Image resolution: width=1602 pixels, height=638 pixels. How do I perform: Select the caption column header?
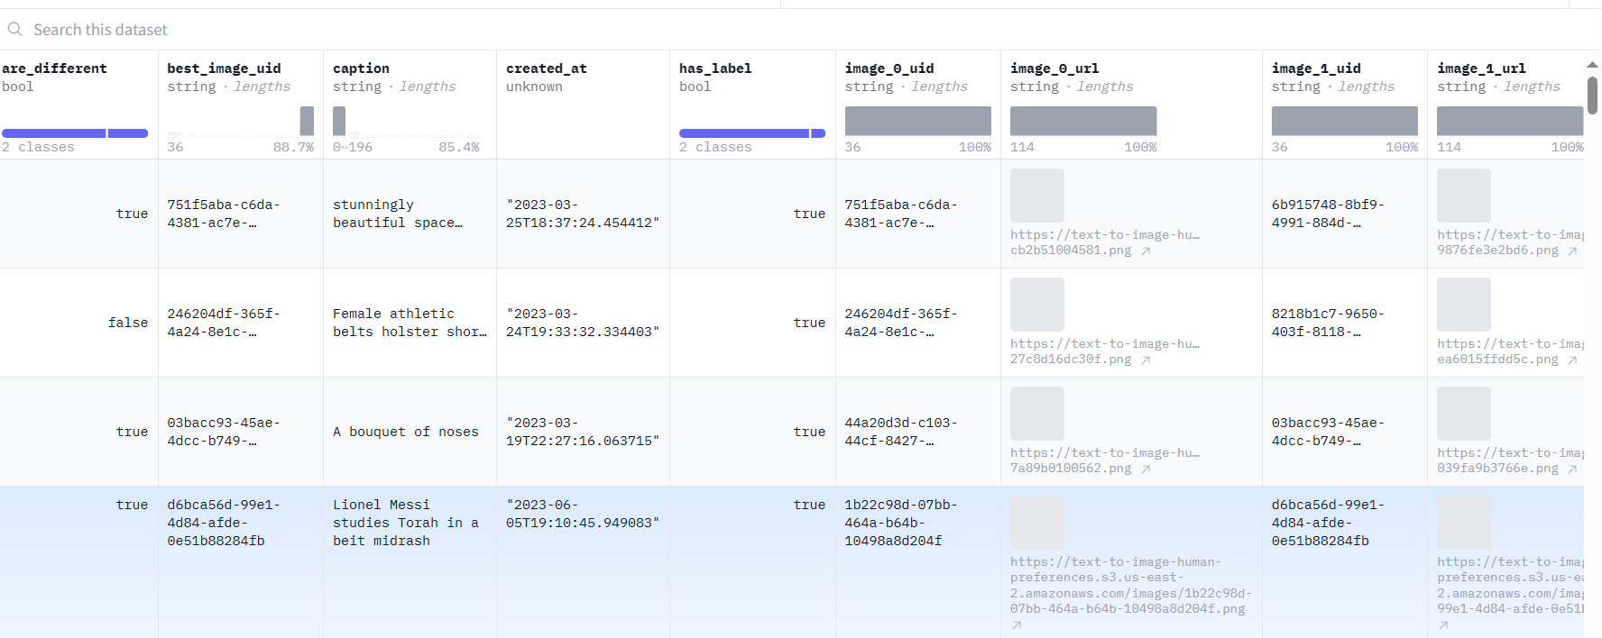pyautogui.click(x=361, y=68)
